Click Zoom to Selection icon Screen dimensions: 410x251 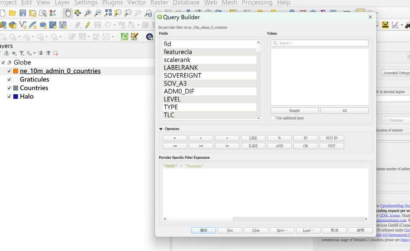(x=118, y=13)
